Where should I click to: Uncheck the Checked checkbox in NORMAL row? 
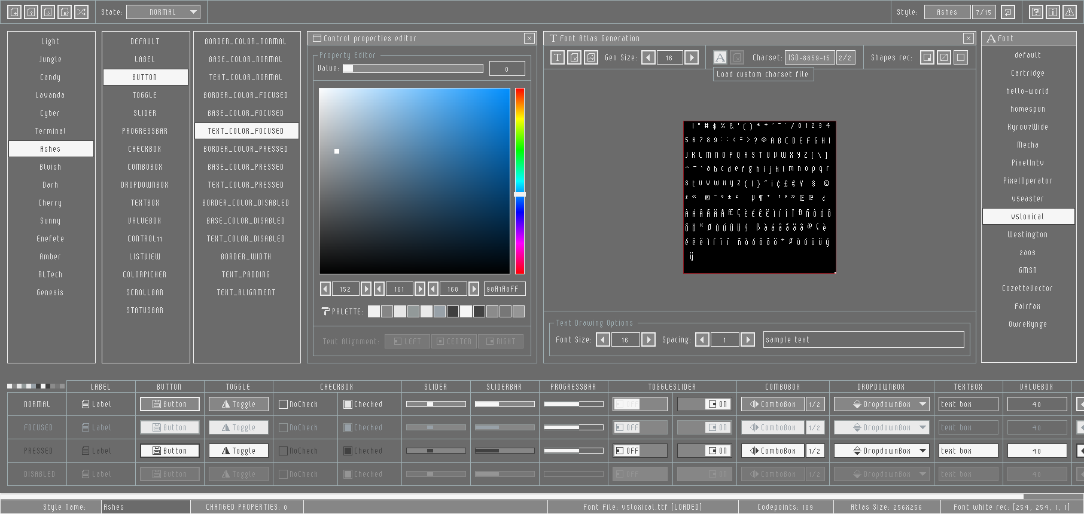[348, 405]
